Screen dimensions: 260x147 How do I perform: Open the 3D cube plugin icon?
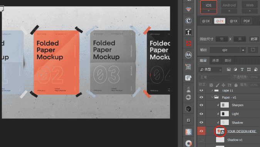click(x=188, y=109)
